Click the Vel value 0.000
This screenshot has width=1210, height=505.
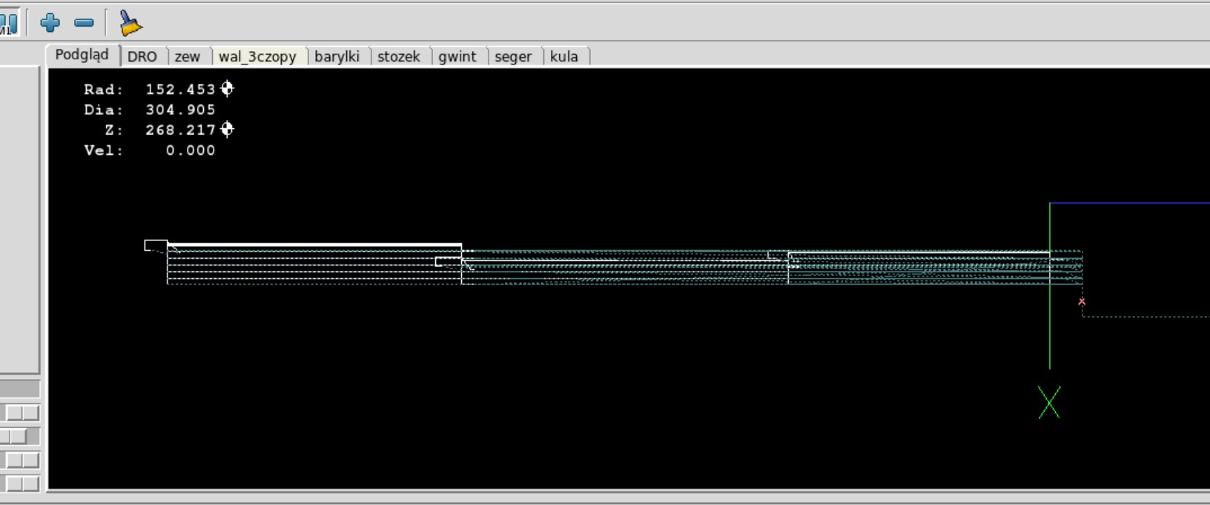coord(191,151)
